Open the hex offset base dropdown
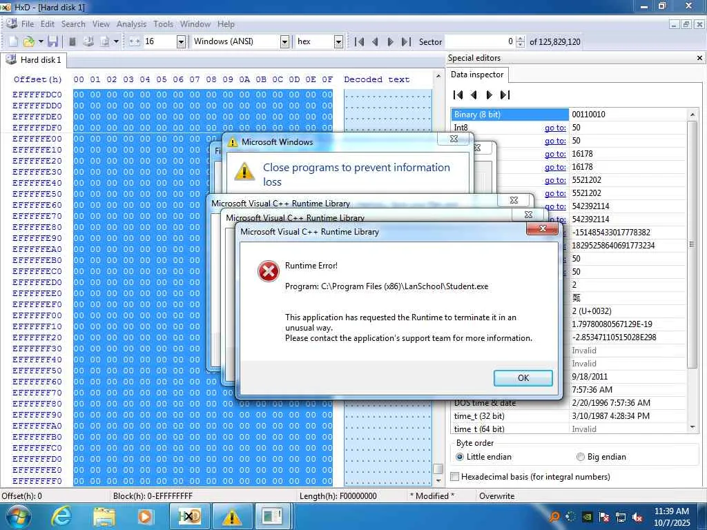Screen dimensions: 707x530 (338, 42)
